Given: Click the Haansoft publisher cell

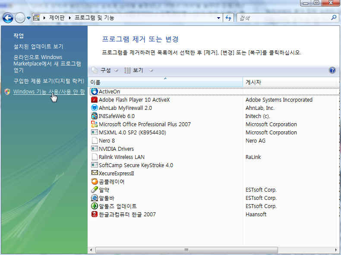Looking at the screenshot, I should click(256, 215).
